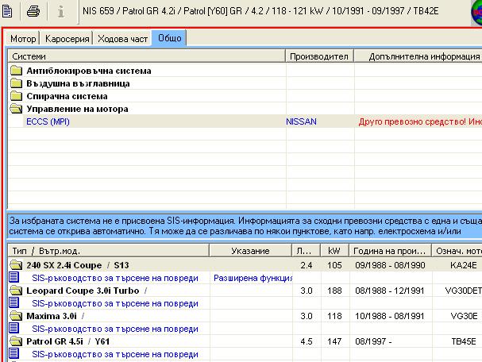The image size is (482, 362).
Task: Click the Разширена функция note
Action: click(x=253, y=278)
